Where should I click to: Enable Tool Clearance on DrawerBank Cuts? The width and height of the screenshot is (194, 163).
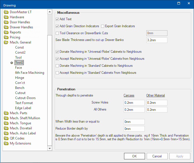57,33
